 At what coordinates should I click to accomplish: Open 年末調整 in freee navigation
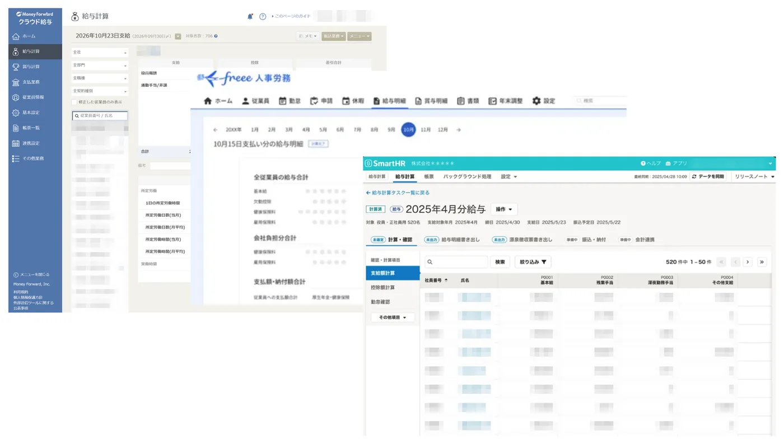[505, 101]
